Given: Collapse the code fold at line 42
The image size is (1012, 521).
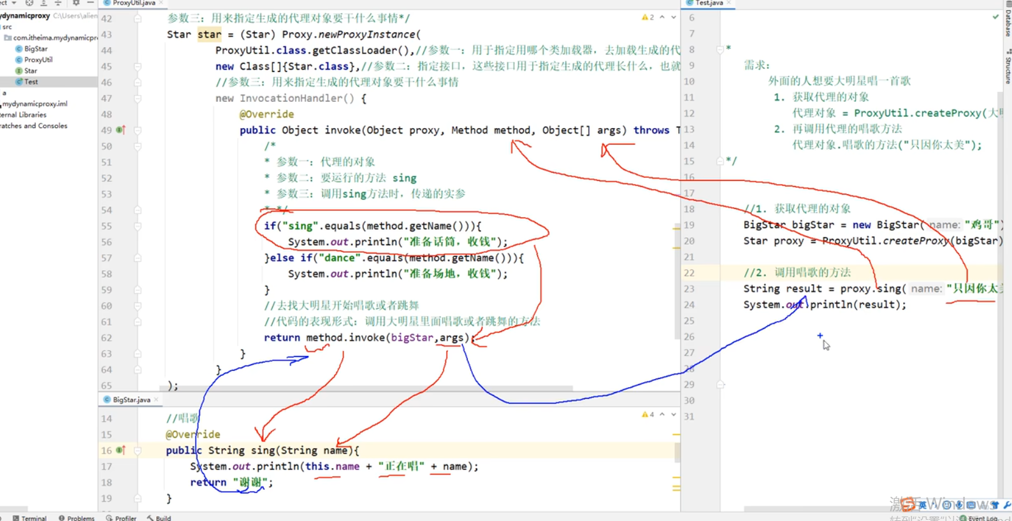Looking at the screenshot, I should tap(138, 18).
